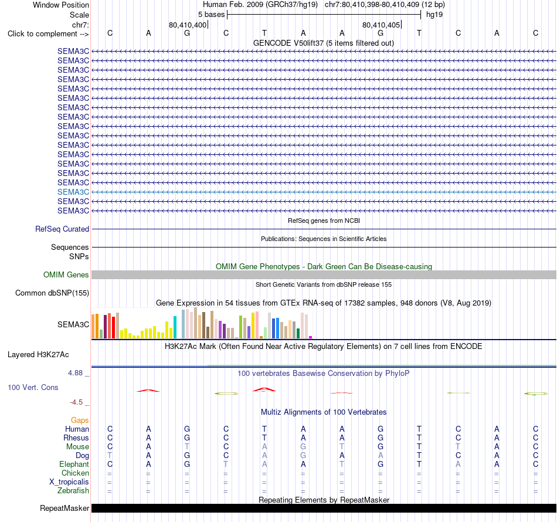Select the Chicken species label
Image resolution: width=557 pixels, height=522 pixels.
[x=75, y=473]
